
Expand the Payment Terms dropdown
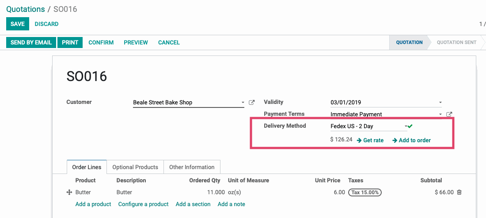click(x=440, y=114)
